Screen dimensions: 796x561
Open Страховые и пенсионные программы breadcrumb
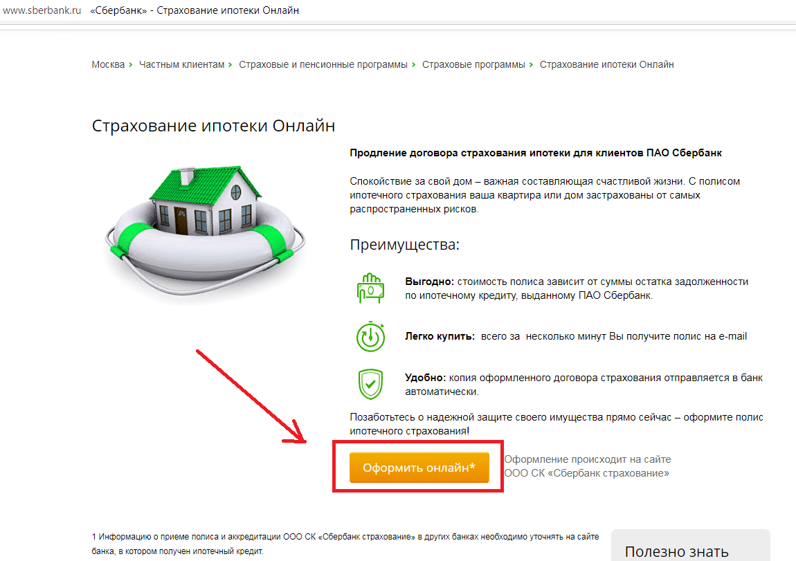323,64
